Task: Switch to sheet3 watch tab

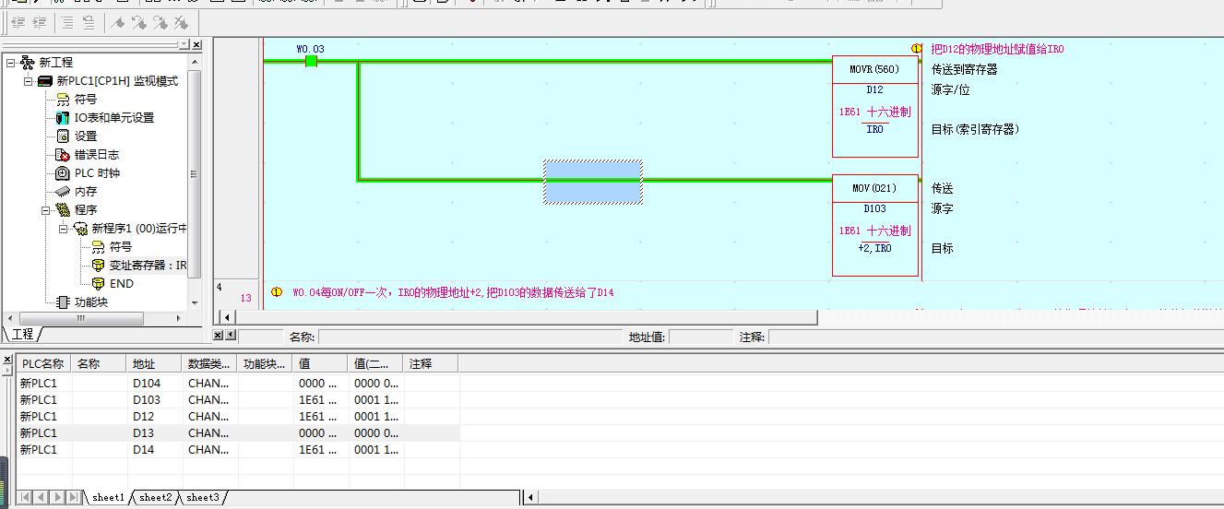Action: coord(203,498)
